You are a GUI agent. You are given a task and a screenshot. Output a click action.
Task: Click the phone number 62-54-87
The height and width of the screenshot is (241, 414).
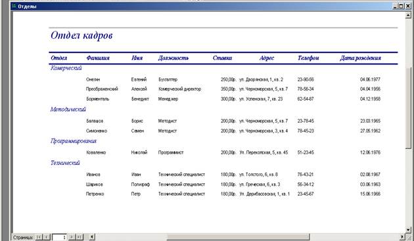point(306,99)
